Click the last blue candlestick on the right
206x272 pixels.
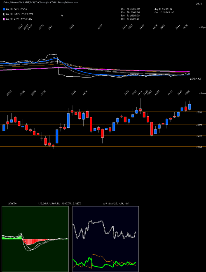tap(190, 107)
